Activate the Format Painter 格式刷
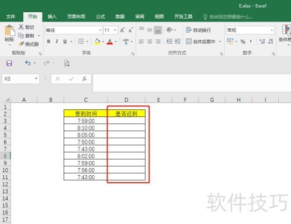The height and width of the screenshot is (224, 291). (29, 44)
